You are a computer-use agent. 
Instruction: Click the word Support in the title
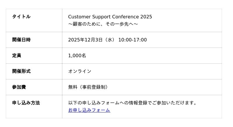[x=101, y=17]
